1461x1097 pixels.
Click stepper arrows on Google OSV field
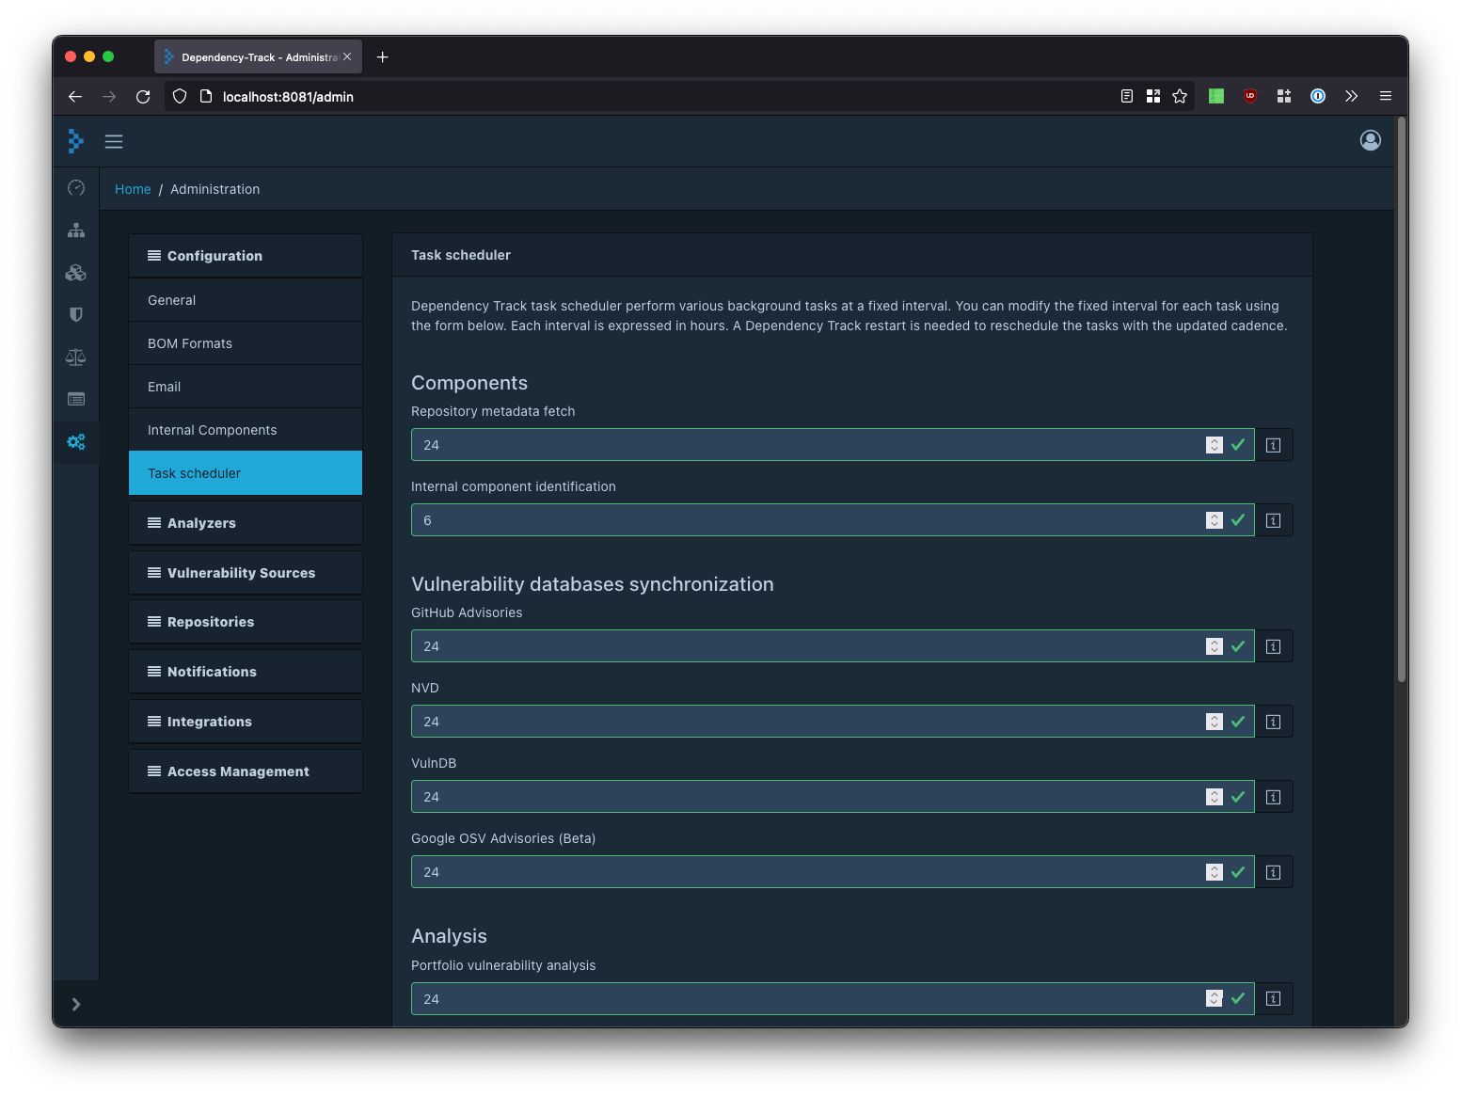pyautogui.click(x=1215, y=872)
